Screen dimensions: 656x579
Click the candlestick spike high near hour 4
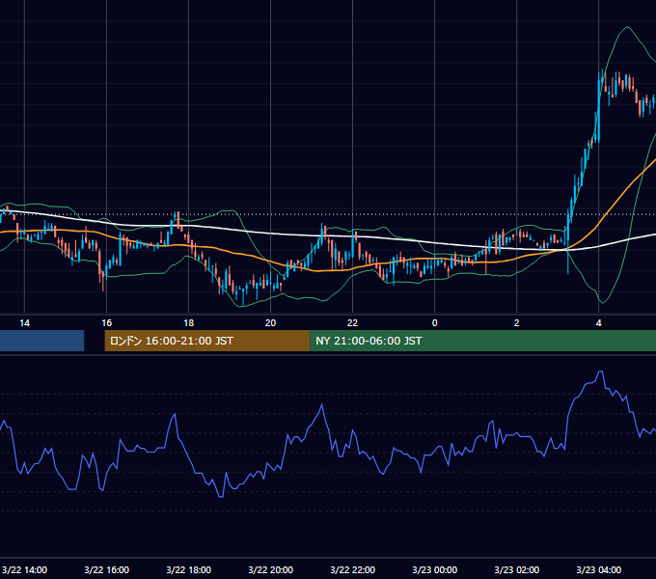point(603,69)
